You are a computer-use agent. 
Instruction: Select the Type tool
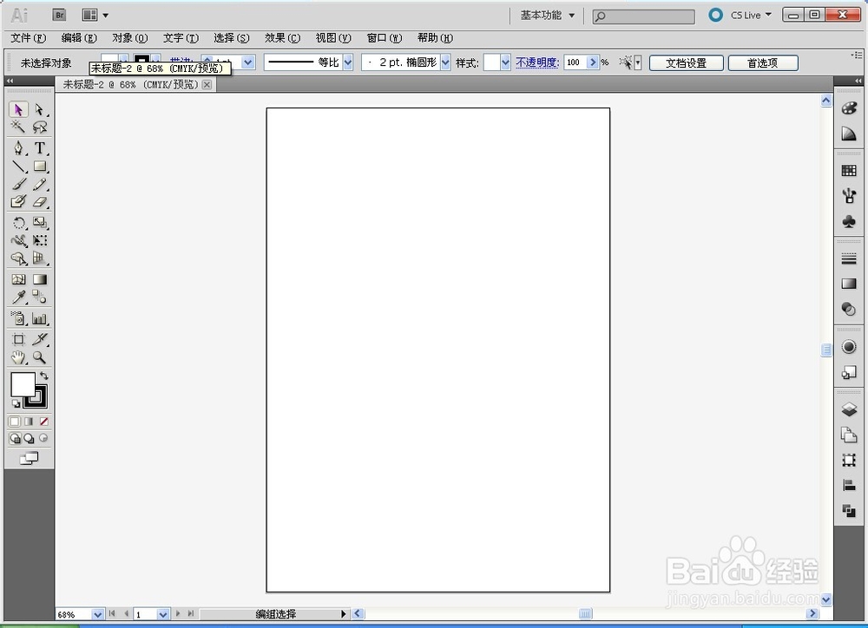coord(39,148)
